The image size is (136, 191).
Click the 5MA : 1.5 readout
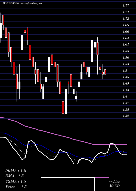15,176
